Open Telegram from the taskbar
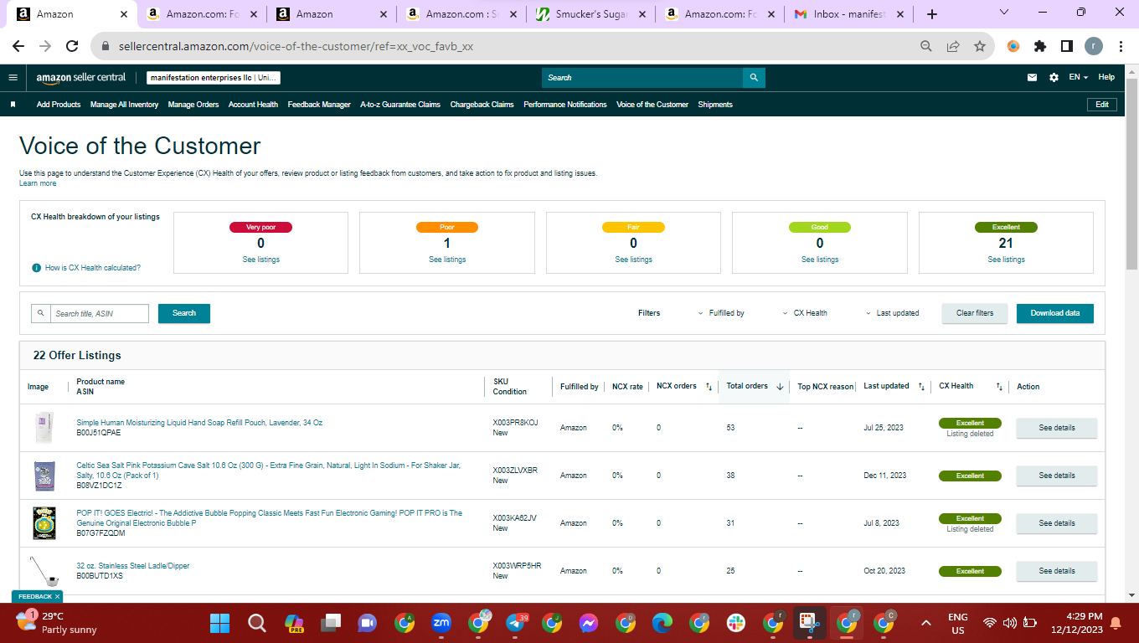The width and height of the screenshot is (1139, 643). point(516,623)
